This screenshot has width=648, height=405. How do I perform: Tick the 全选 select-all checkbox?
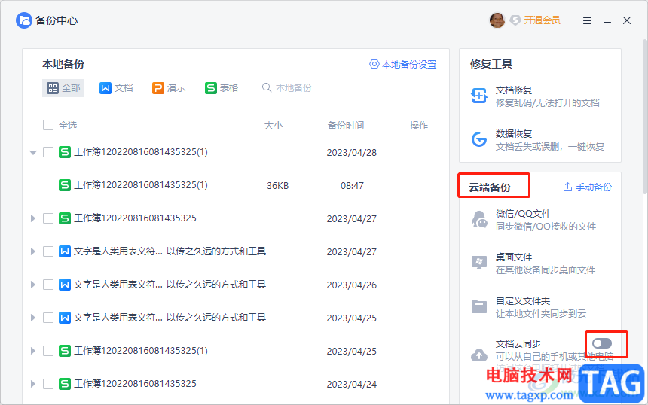point(48,125)
